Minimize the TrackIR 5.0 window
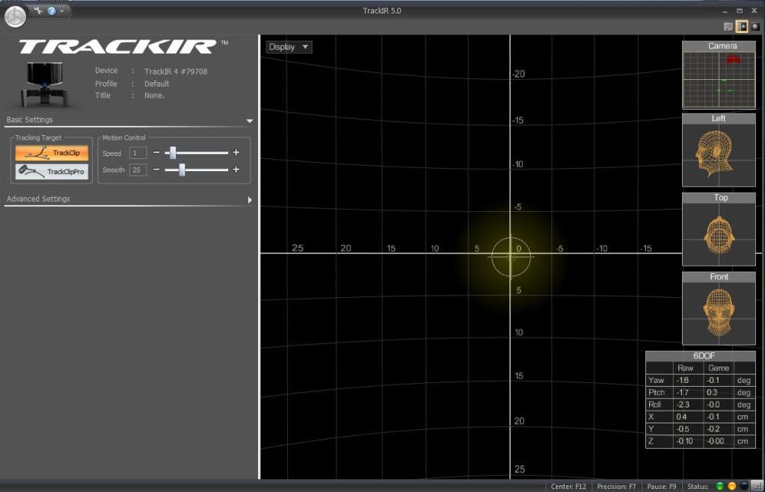The image size is (765, 492). [x=725, y=10]
